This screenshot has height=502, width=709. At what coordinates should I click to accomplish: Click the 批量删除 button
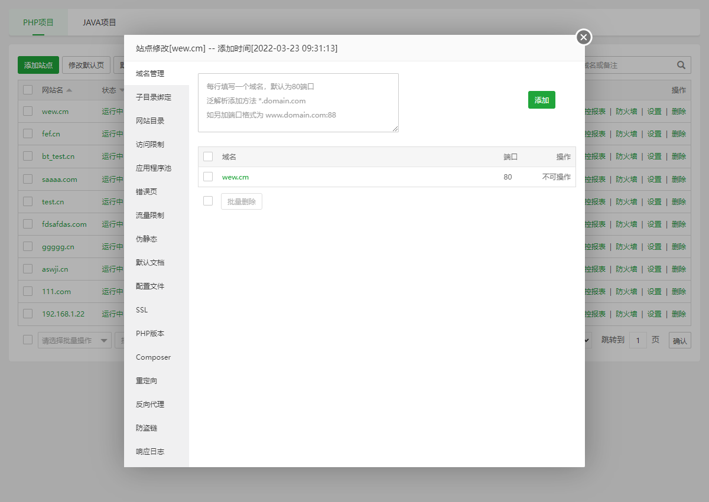(x=241, y=201)
